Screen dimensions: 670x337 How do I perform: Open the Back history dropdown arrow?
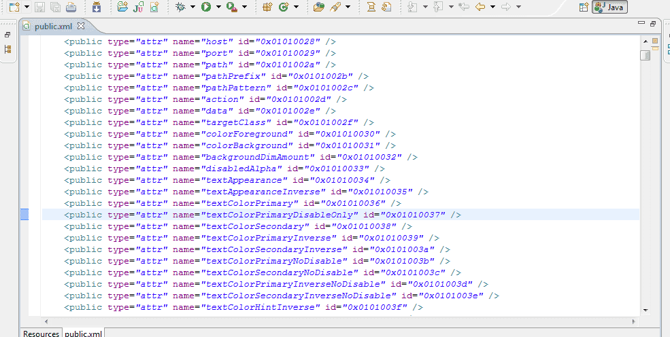(x=492, y=7)
